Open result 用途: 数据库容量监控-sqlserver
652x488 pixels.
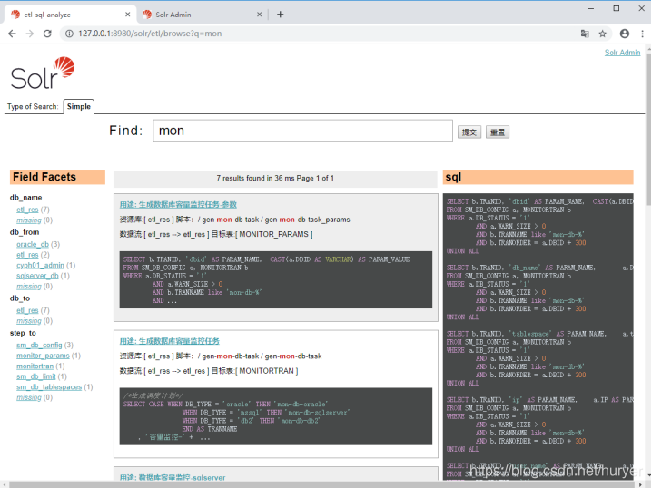click(x=173, y=477)
